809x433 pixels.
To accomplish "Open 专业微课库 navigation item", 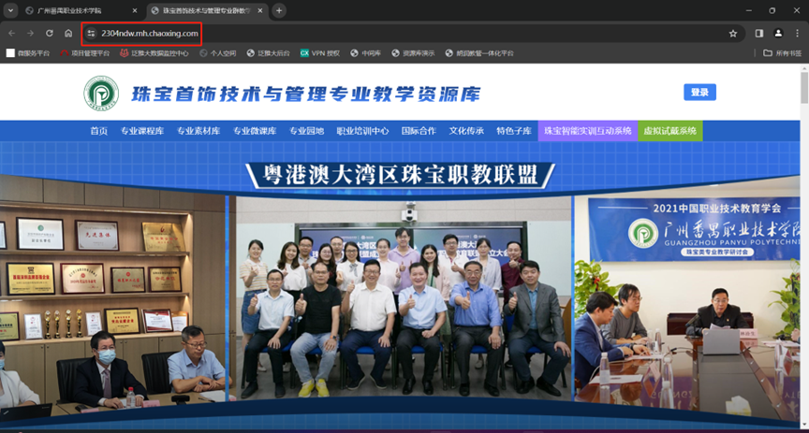I will pos(255,131).
